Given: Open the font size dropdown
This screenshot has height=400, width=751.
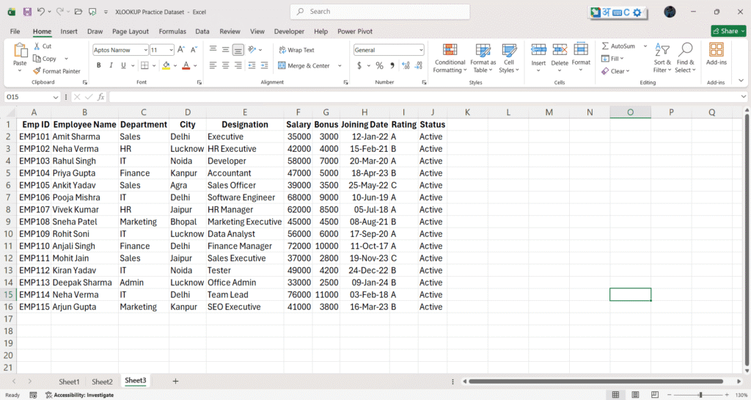Looking at the screenshot, I should point(171,50).
